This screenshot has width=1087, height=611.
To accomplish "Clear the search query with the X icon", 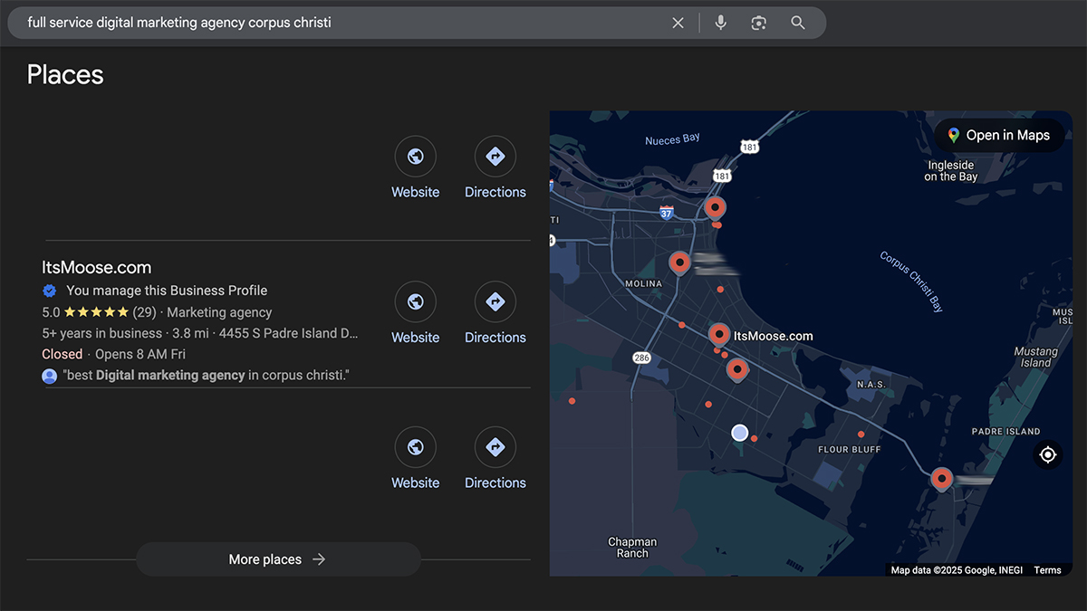I will [678, 22].
